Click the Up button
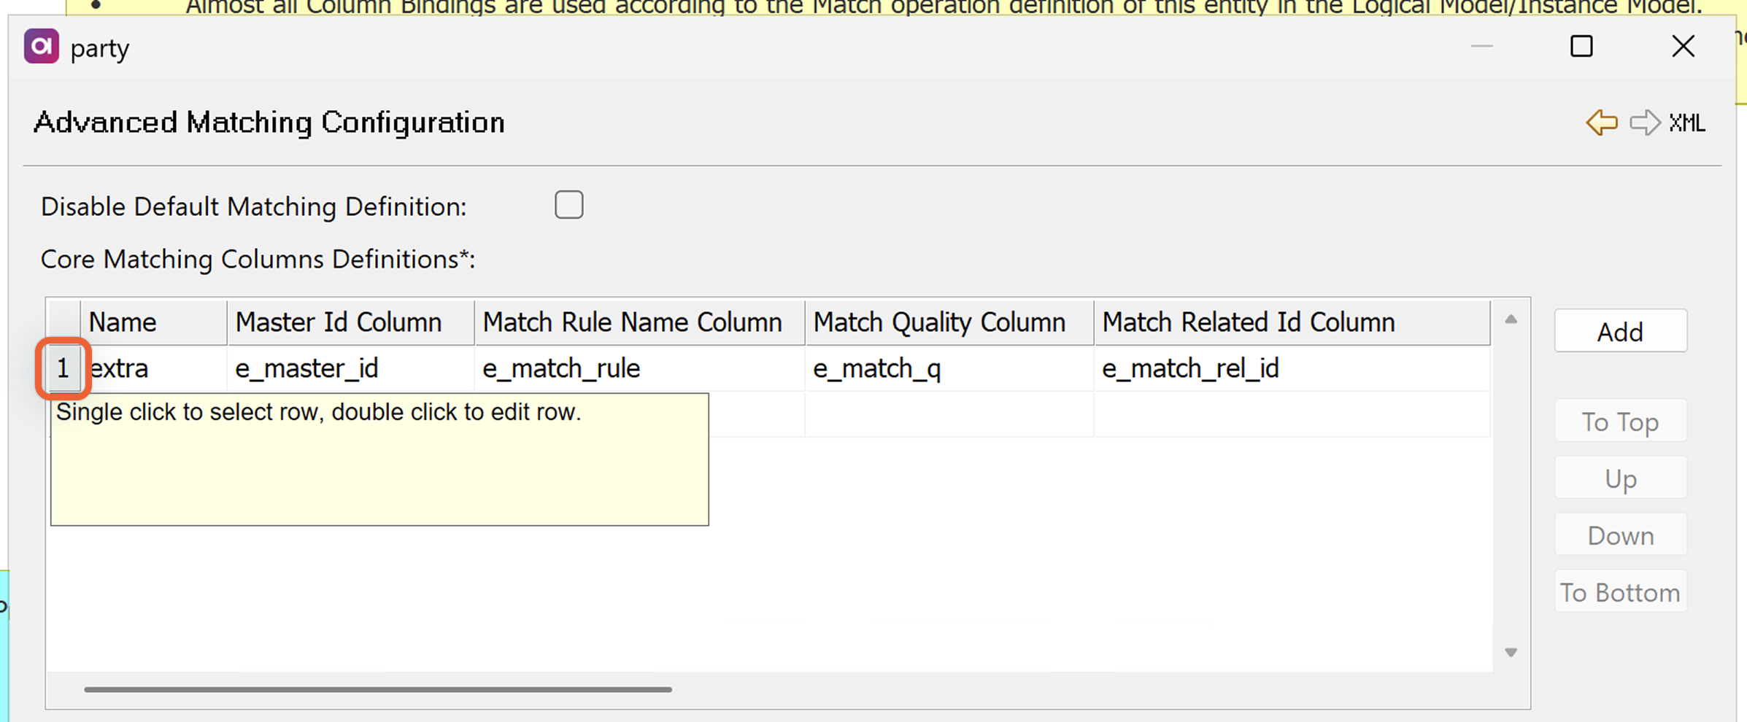This screenshot has width=1747, height=722. pos(1620,478)
